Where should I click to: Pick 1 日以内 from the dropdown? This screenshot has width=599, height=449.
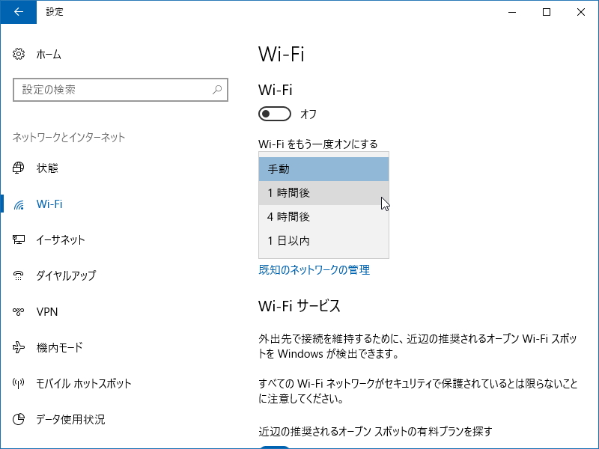click(323, 240)
